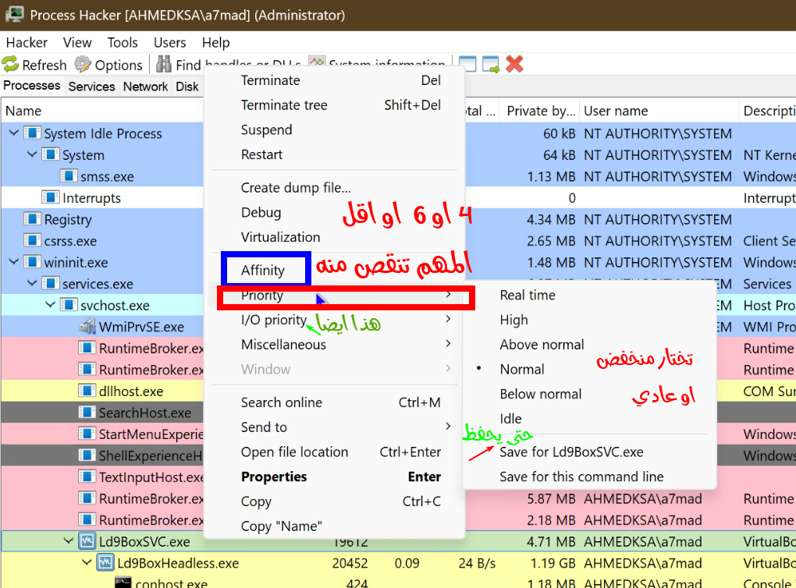
Task: Open the Help menu
Action: [x=215, y=43]
